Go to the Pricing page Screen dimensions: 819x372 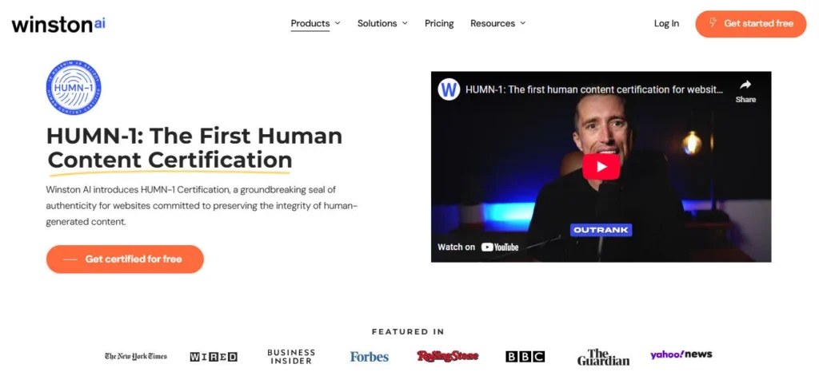439,23
